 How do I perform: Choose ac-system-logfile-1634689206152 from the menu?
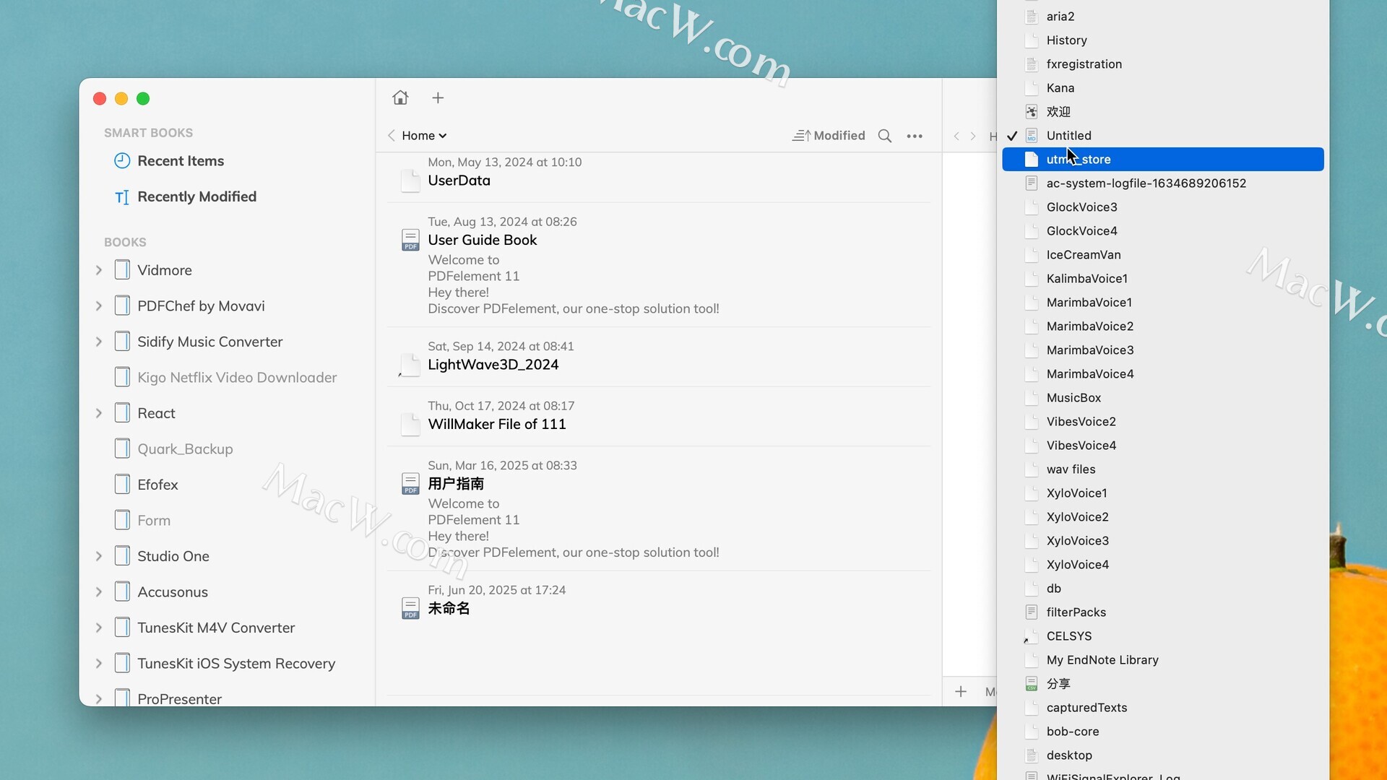(1163, 183)
